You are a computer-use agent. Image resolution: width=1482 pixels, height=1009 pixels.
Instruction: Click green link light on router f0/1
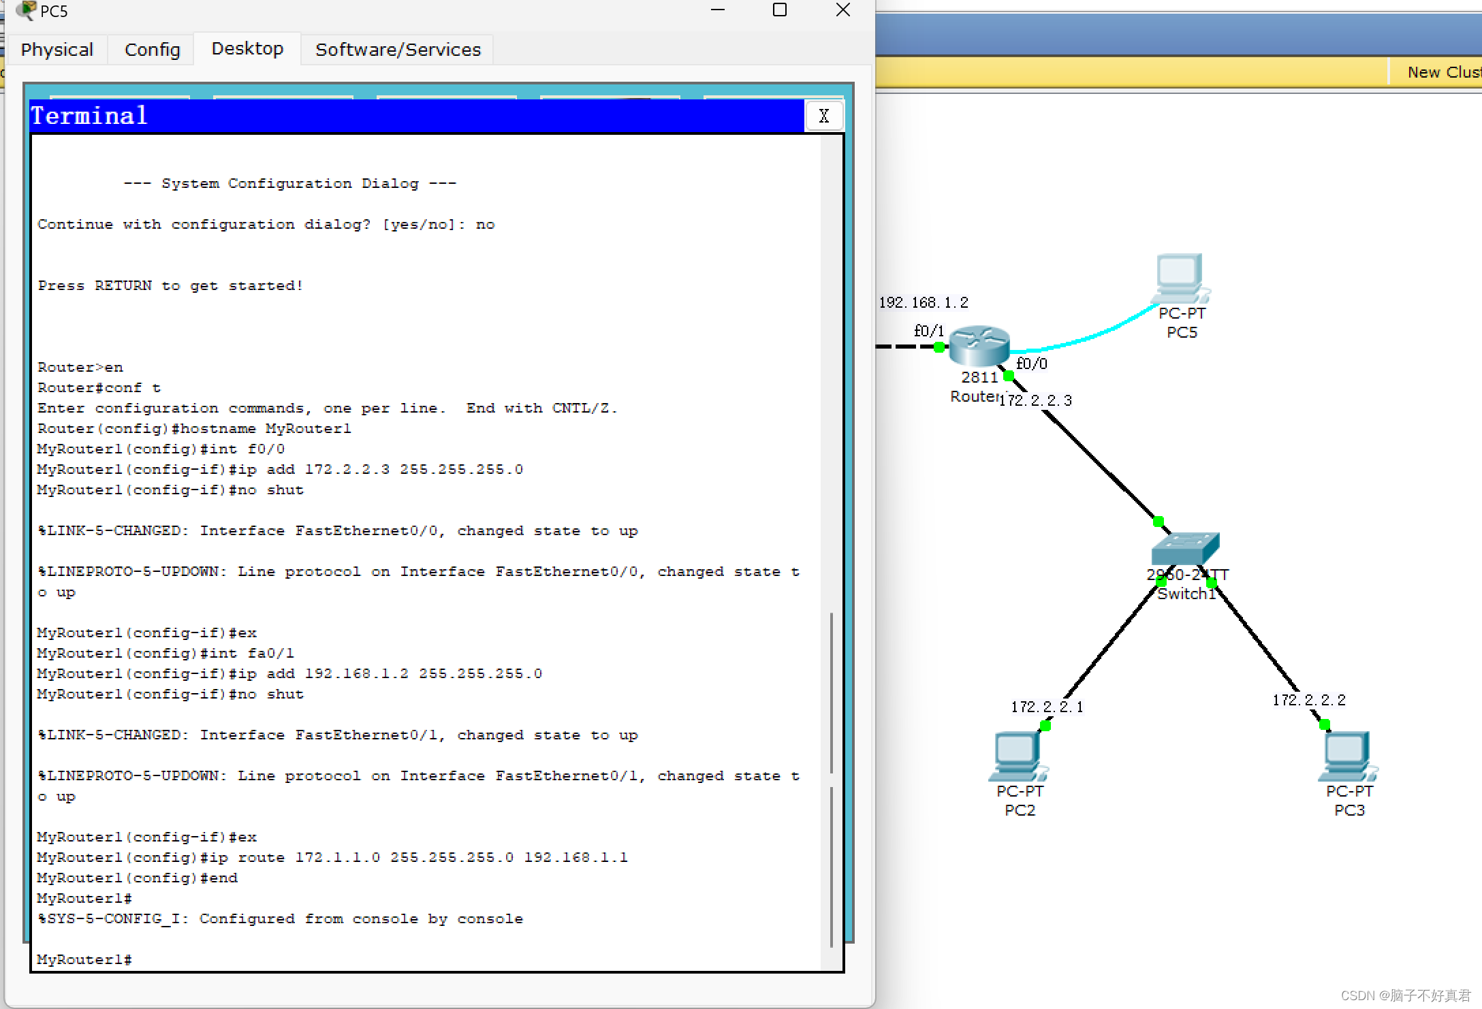pyautogui.click(x=939, y=347)
